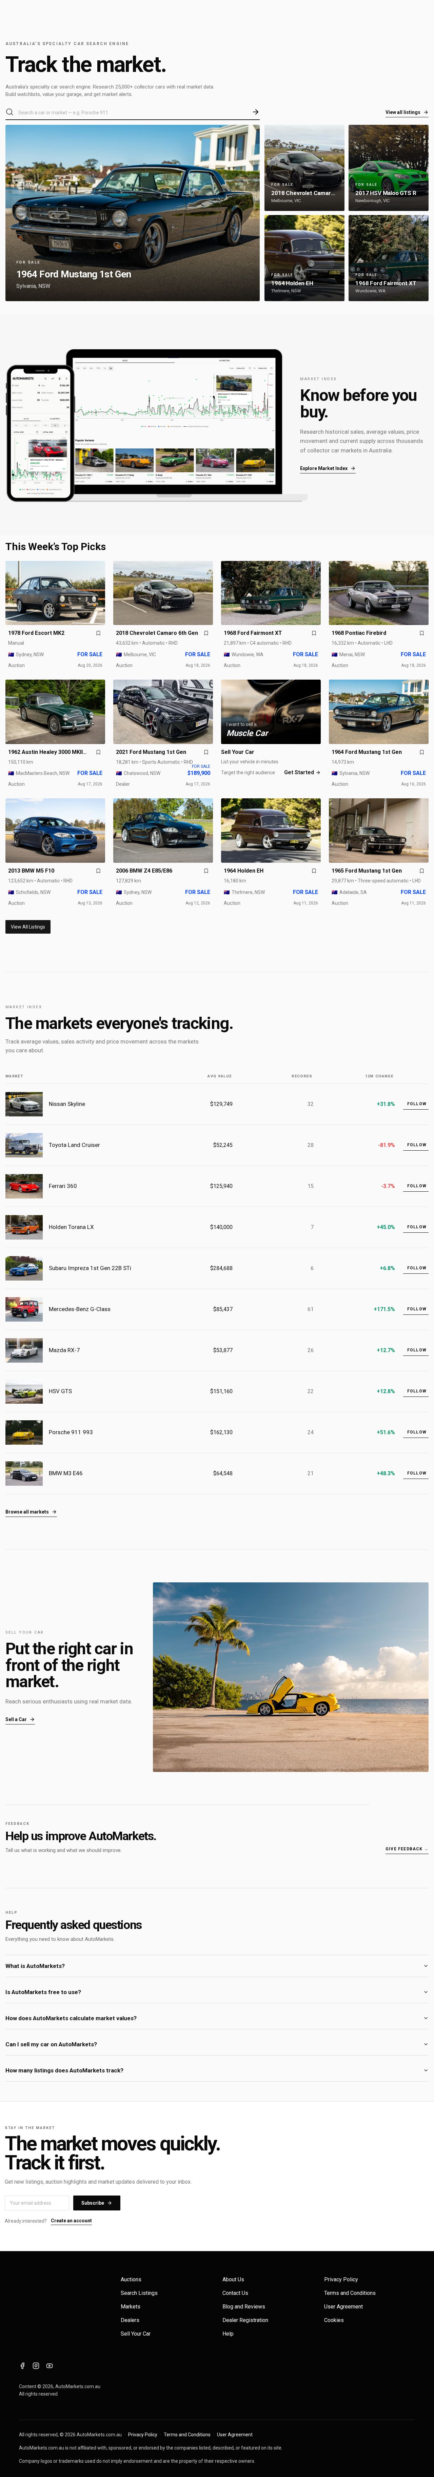Follow the Holden Torana LX market
Image resolution: width=434 pixels, height=2477 pixels.
click(x=416, y=1227)
